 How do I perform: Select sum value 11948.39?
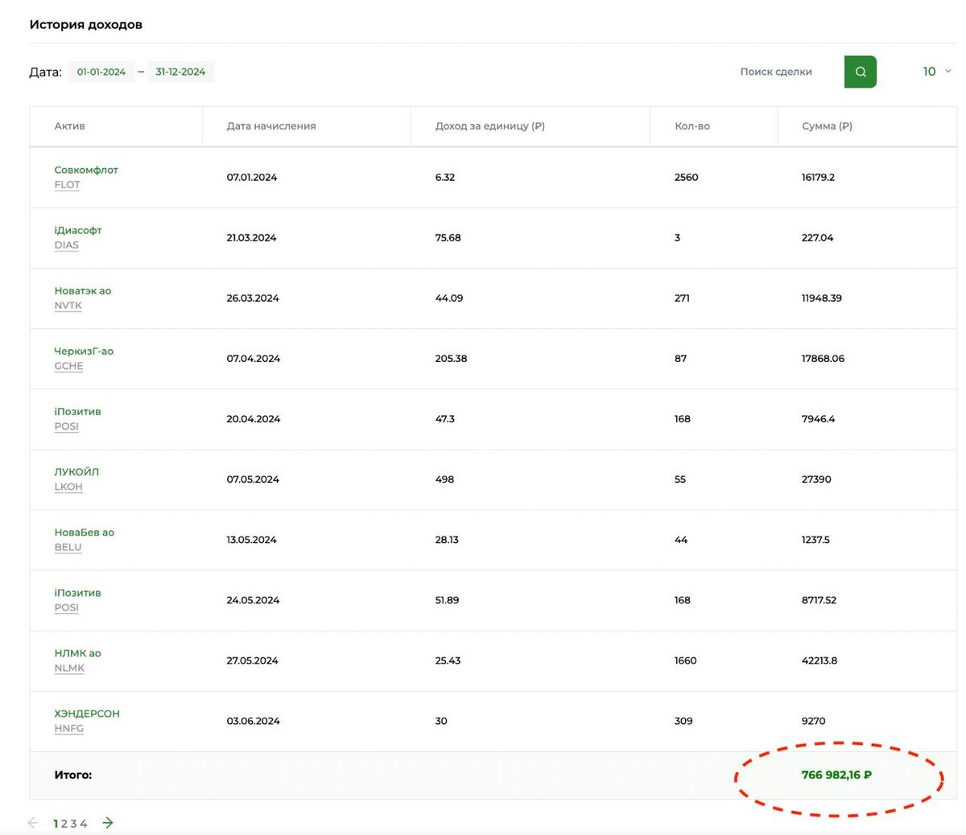click(x=821, y=298)
